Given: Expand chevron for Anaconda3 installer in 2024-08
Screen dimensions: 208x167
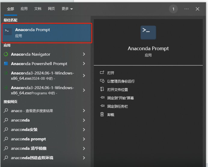Looking at the screenshot, I should [x=84, y=76].
